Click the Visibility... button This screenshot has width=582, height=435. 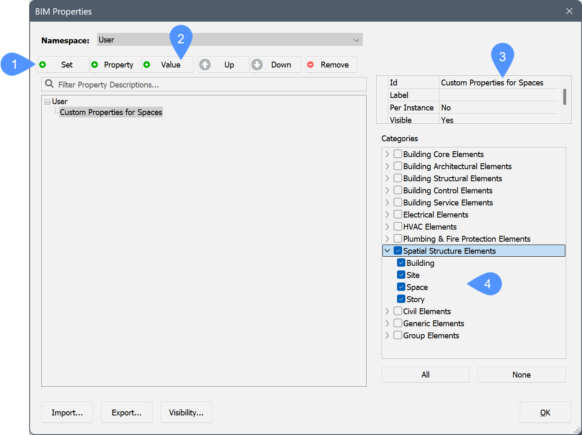[x=186, y=412]
